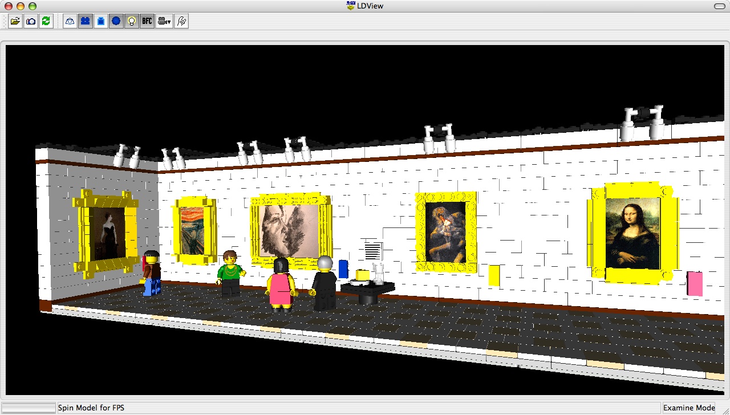Click the 'Spin Model for FPS' status text
Image resolution: width=730 pixels, height=415 pixels.
point(91,408)
